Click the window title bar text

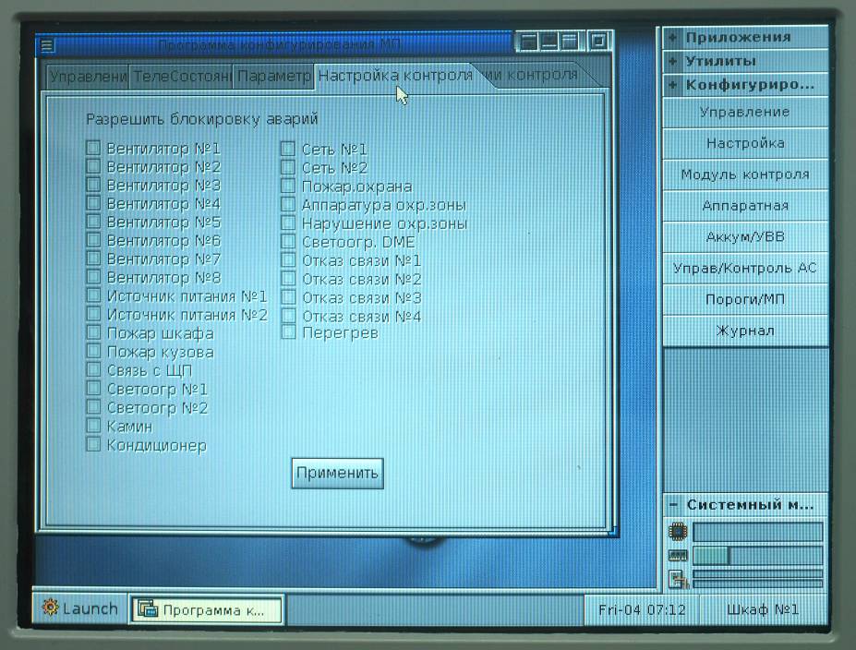(280, 44)
